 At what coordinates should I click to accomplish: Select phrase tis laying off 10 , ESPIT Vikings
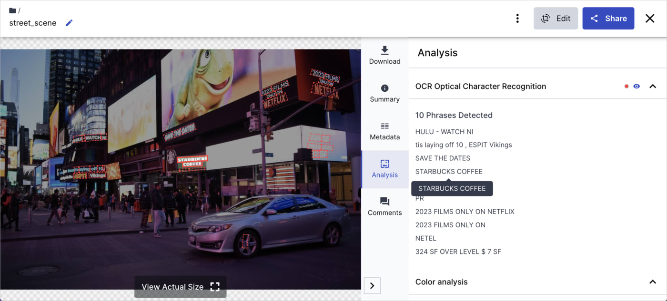(x=464, y=145)
